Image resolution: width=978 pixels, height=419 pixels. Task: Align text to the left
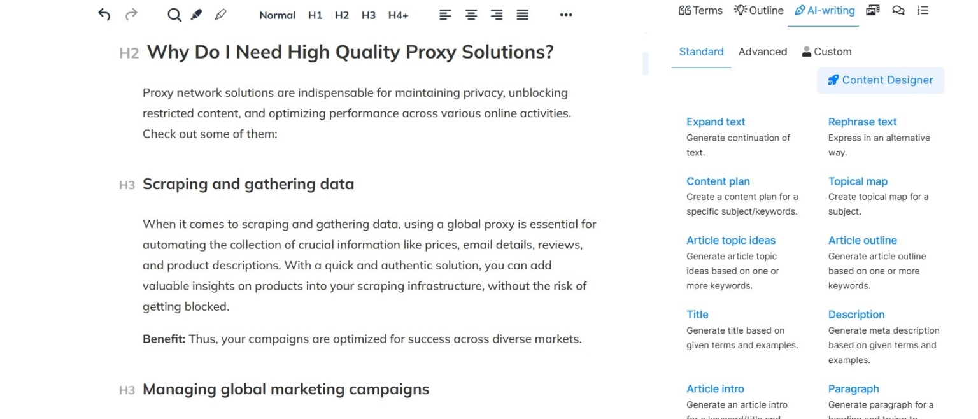point(446,15)
